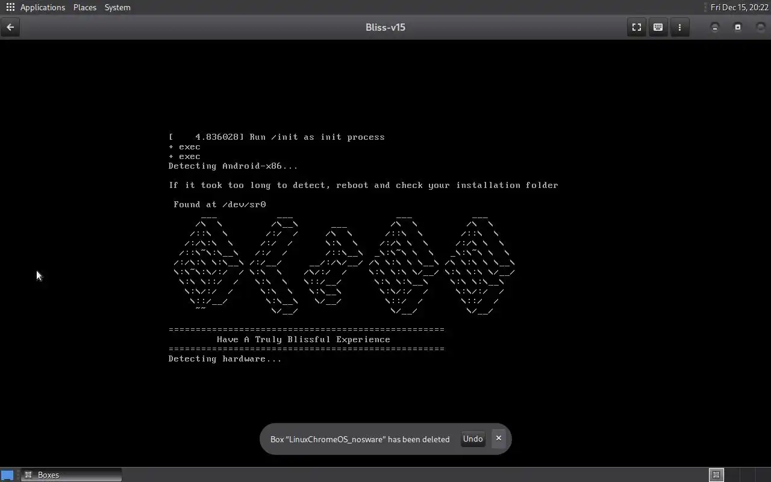Open the clock showing Fri Dec 15
Viewport: 771px width, 482px height.
739,7
